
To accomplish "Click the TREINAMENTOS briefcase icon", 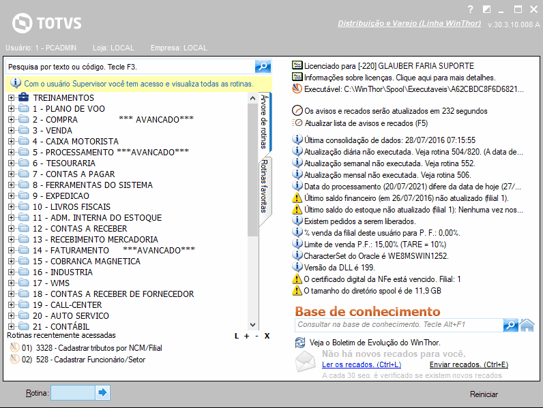I will coord(24,97).
